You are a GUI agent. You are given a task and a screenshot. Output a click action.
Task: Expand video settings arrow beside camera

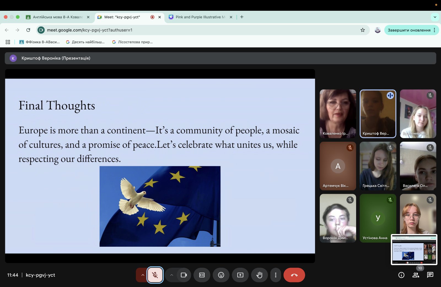click(171, 275)
